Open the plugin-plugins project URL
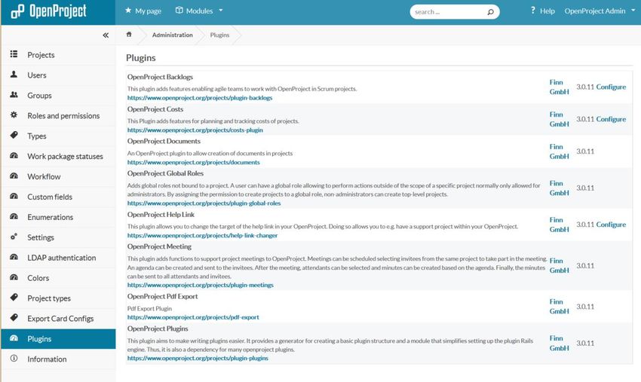Viewport: 641px width, 382px height. (x=198, y=358)
